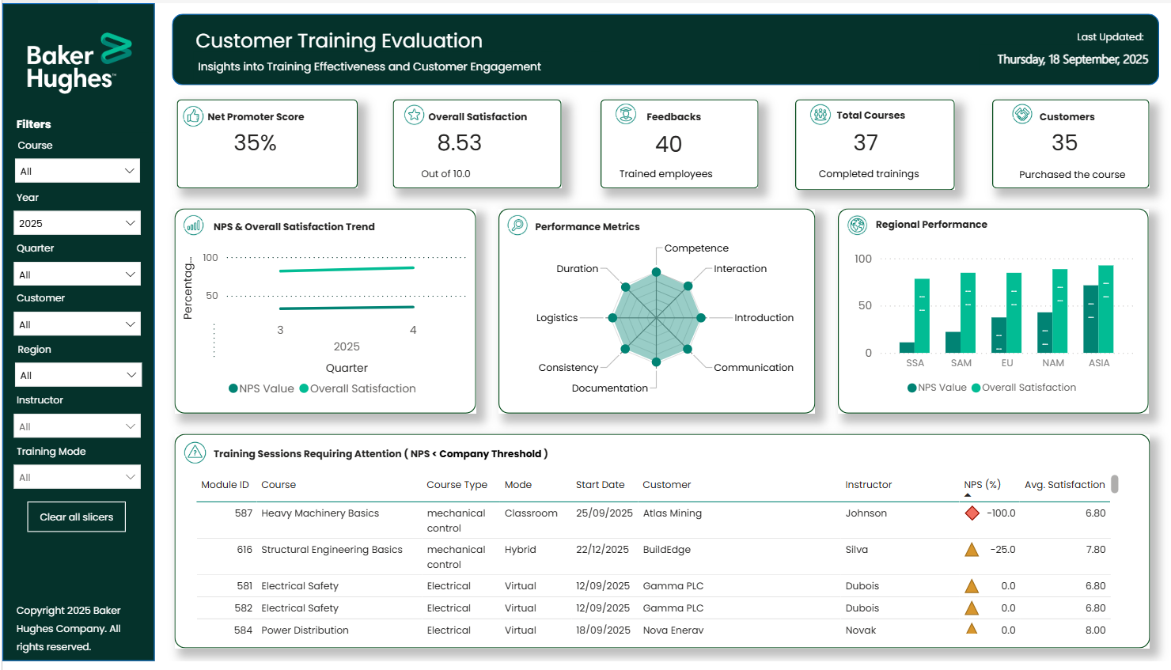Click the orange triangle indicator in BuildEdge row

pyautogui.click(x=972, y=550)
